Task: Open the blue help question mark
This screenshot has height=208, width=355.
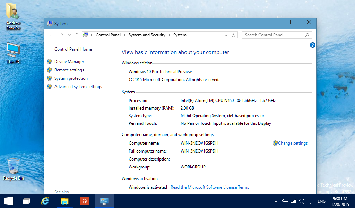Action: [312, 45]
